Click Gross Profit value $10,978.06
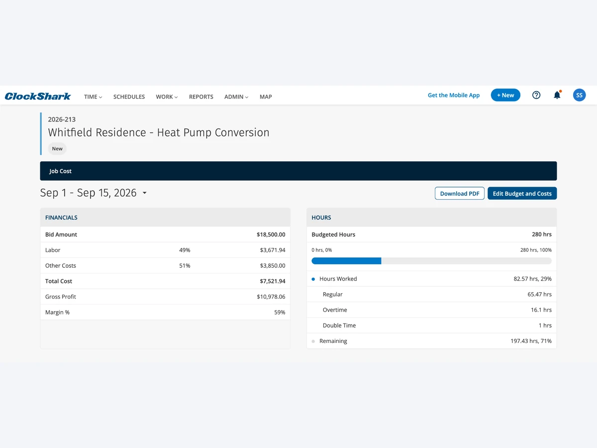The height and width of the screenshot is (448, 597). coord(271,297)
